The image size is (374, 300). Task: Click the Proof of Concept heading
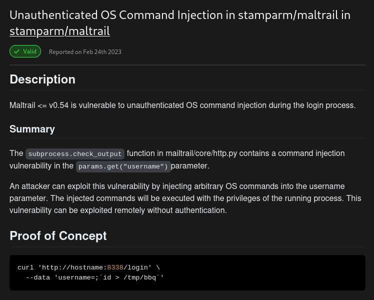click(x=58, y=236)
